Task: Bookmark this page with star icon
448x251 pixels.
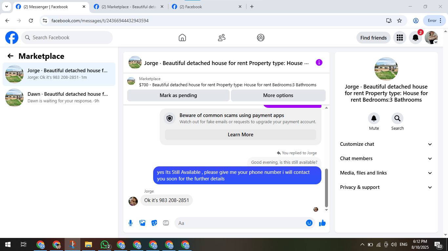Action: tap(399, 21)
